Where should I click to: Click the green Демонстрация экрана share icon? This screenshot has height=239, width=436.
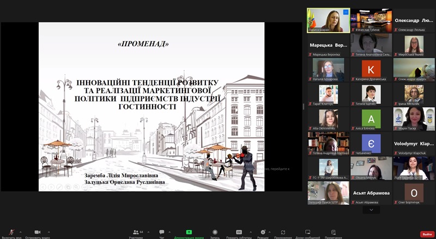click(x=189, y=232)
